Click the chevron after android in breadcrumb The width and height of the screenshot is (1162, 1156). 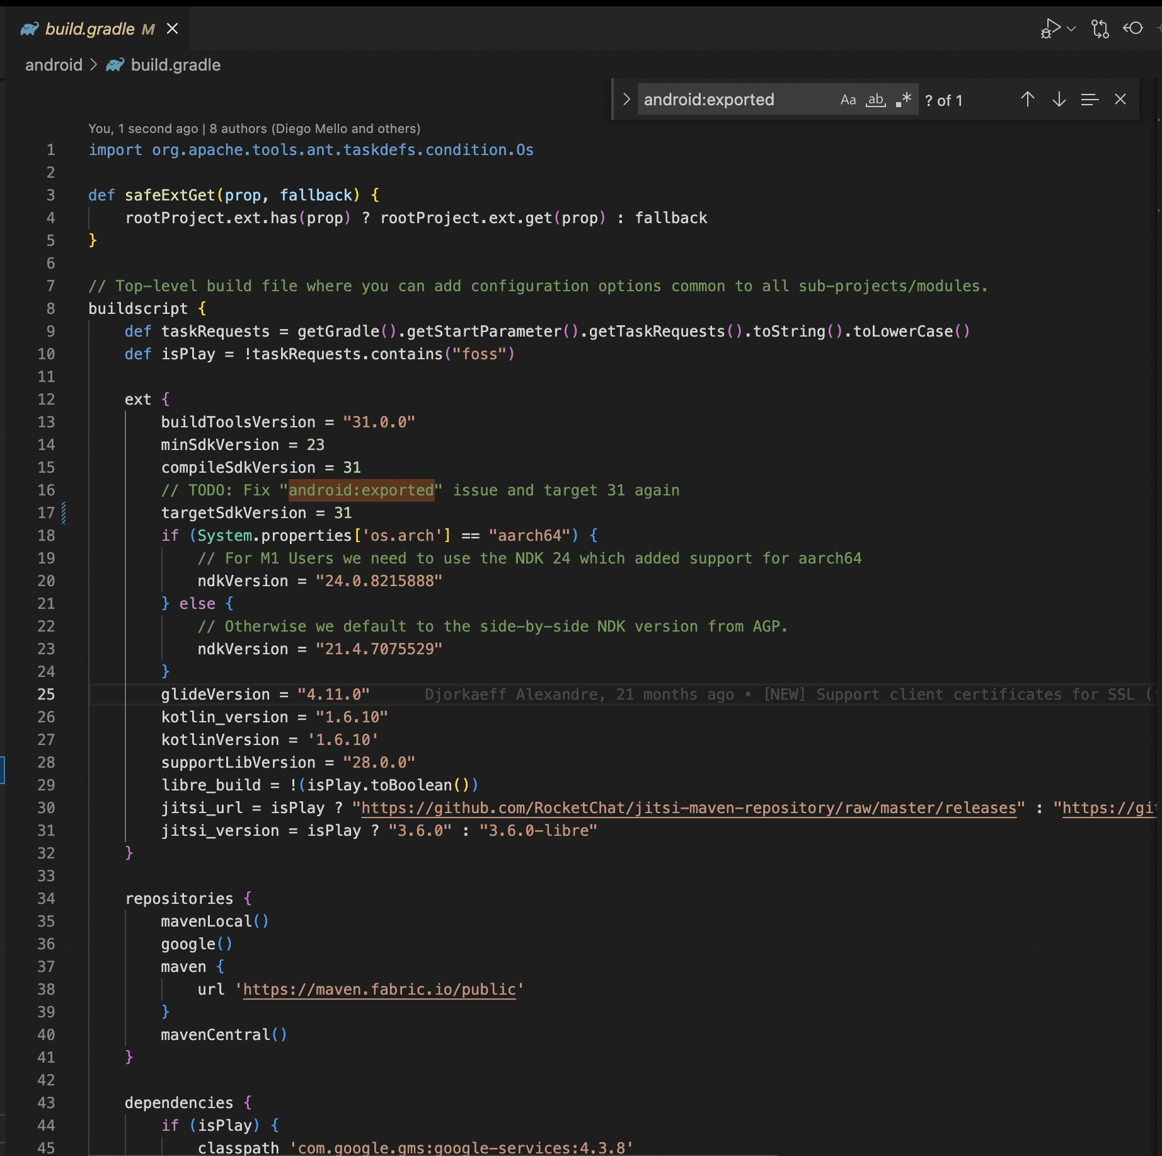pyautogui.click(x=93, y=65)
